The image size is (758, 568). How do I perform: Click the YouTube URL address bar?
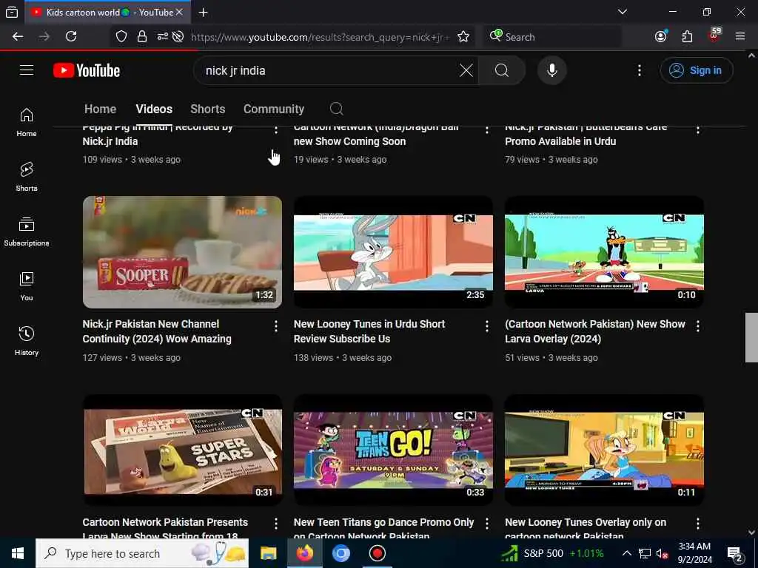[320, 37]
